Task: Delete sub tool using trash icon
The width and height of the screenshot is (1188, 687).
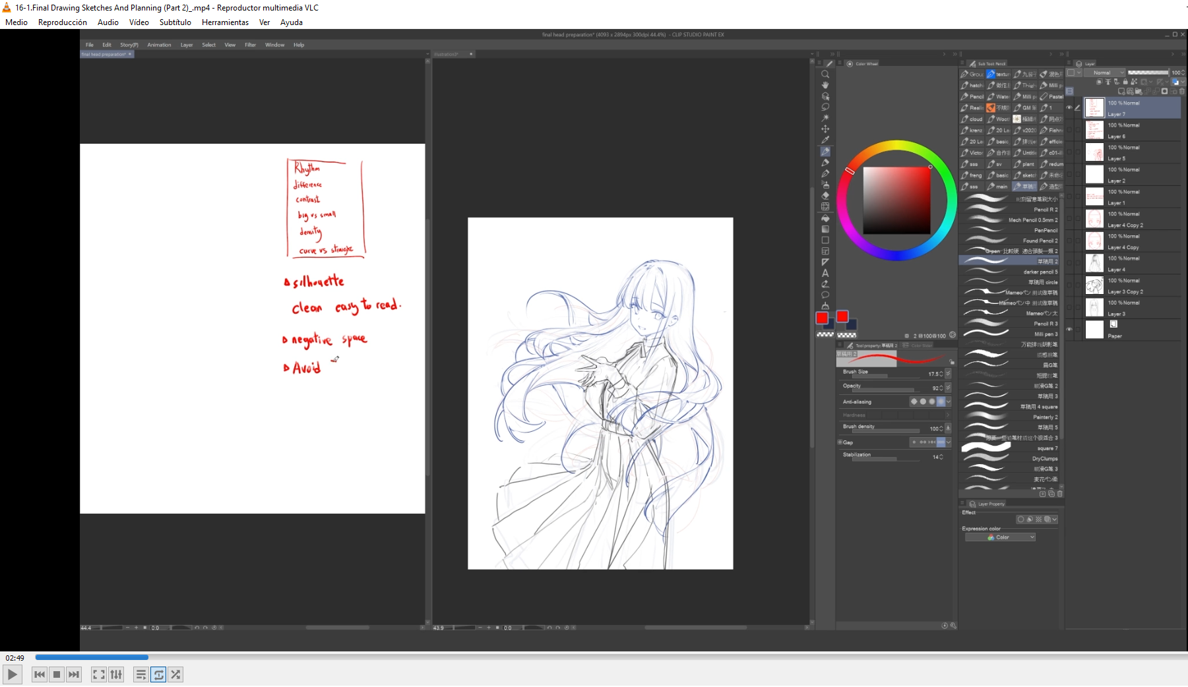Action: coord(1060,494)
